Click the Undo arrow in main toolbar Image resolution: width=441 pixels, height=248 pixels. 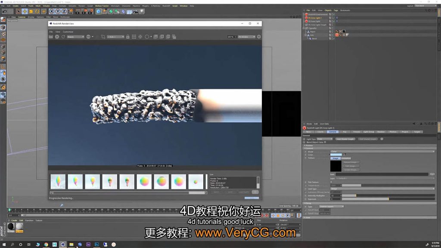click(x=5, y=12)
